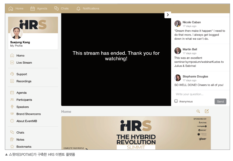233x161 pixels.
Task: Click the Notes pencil icon in sidebar
Action: [12, 140]
